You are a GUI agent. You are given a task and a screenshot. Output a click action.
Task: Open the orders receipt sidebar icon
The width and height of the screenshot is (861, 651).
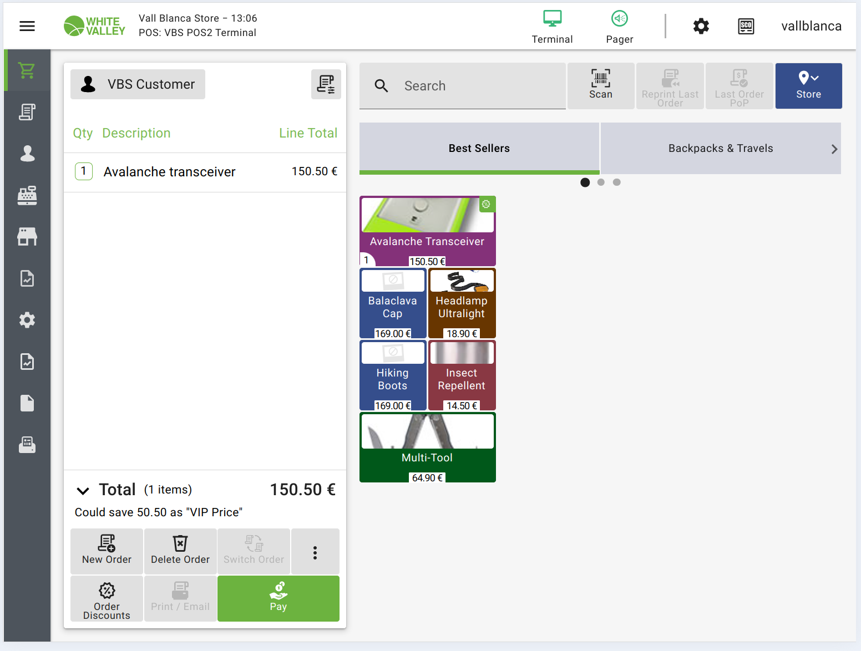coord(27,112)
